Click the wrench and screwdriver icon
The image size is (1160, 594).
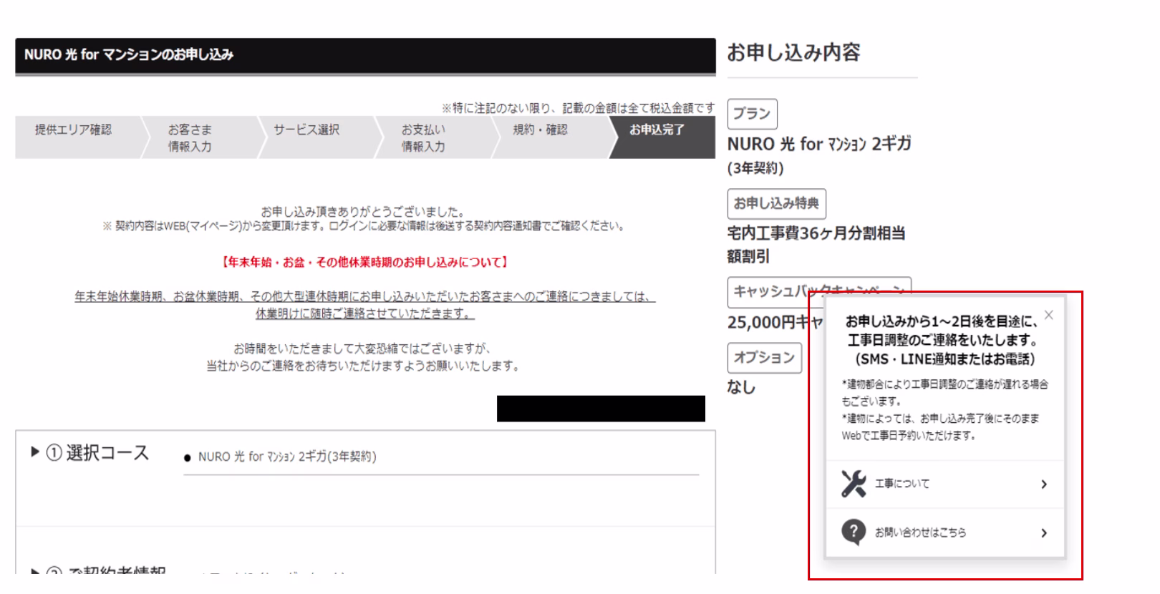pyautogui.click(x=854, y=484)
